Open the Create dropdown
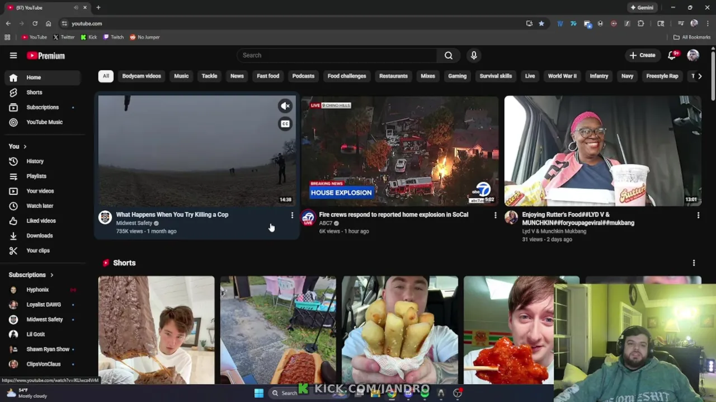The height and width of the screenshot is (402, 716). 642,55
